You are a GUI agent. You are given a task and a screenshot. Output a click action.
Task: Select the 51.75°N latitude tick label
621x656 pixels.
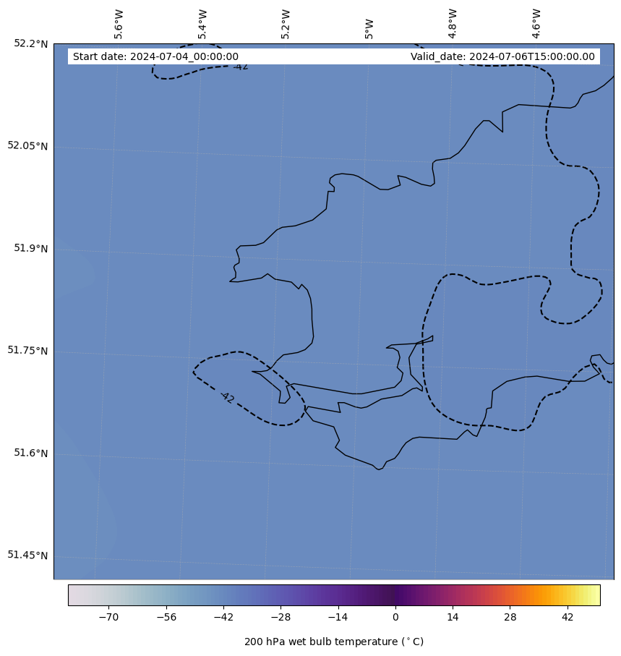click(x=28, y=350)
